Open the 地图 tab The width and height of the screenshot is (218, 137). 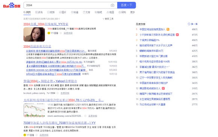click(111, 12)
